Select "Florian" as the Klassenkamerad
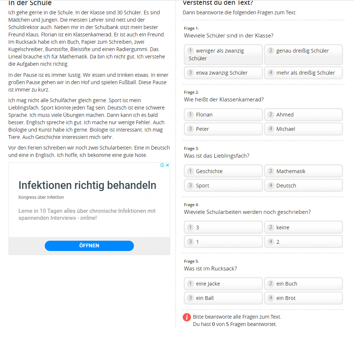 coord(223,115)
